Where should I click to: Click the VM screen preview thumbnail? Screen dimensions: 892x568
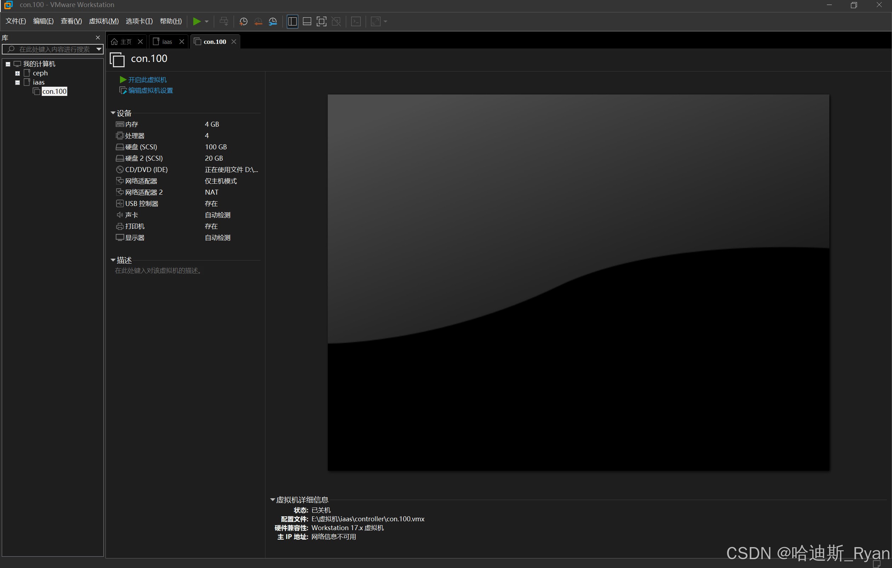578,283
